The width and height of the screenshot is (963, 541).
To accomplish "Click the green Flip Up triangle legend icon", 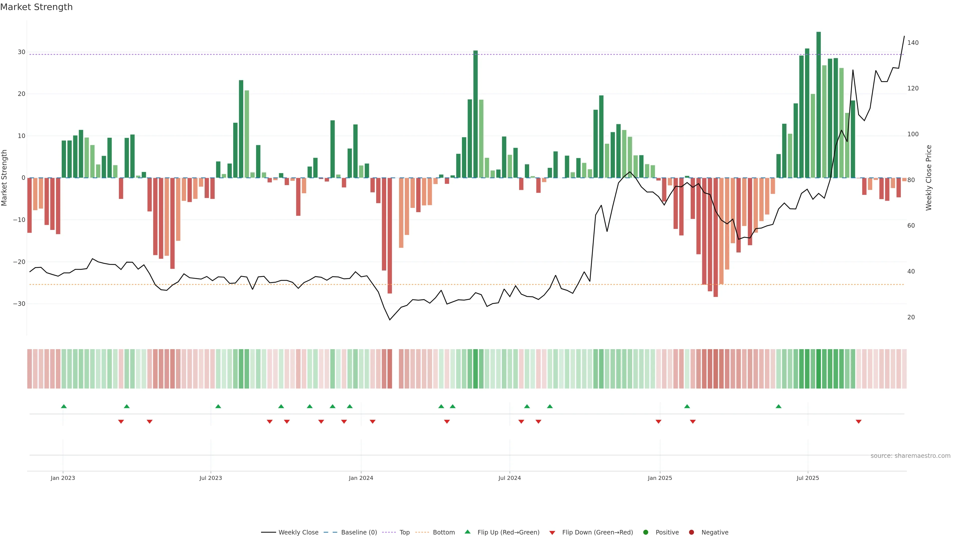I will click(467, 532).
